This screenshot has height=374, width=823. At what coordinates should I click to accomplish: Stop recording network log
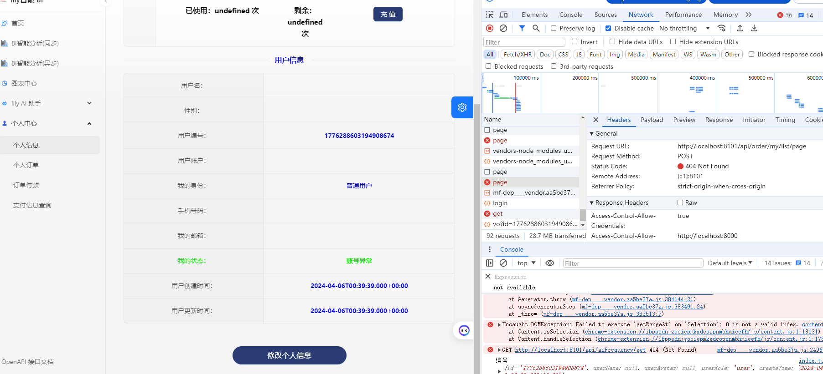pos(490,28)
